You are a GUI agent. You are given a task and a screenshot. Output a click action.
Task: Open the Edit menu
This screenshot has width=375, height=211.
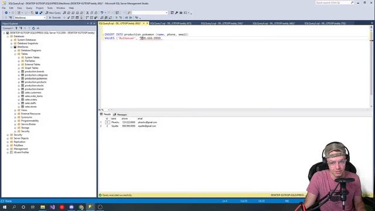click(x=11, y=8)
